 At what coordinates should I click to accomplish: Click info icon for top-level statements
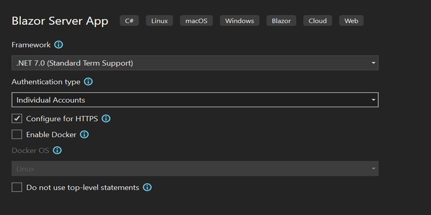pos(147,187)
